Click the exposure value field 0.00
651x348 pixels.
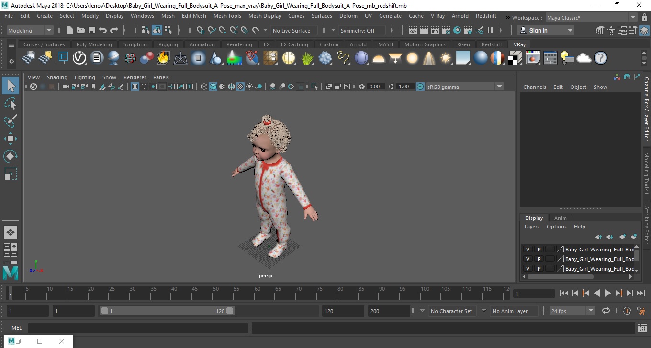pos(375,87)
